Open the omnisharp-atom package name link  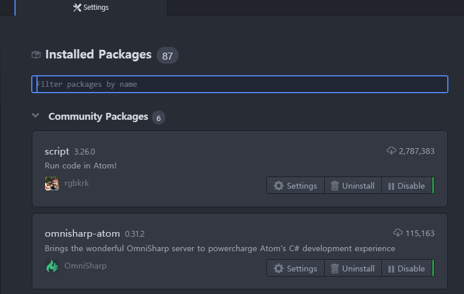coord(82,234)
